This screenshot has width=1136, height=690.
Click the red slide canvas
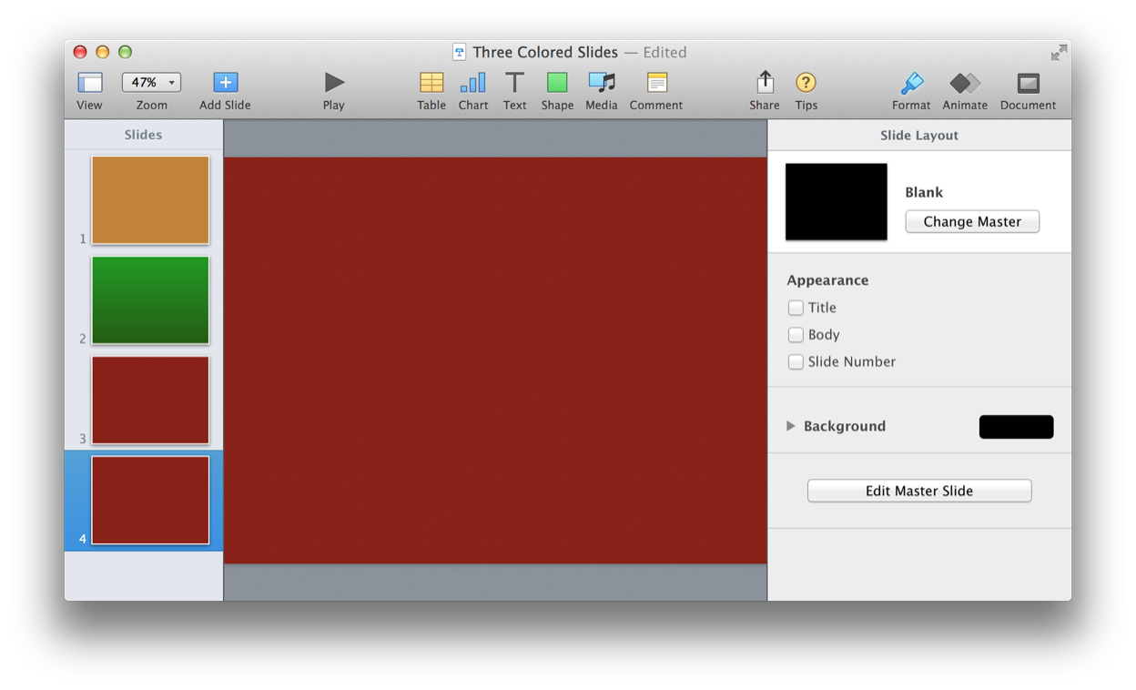click(x=495, y=360)
